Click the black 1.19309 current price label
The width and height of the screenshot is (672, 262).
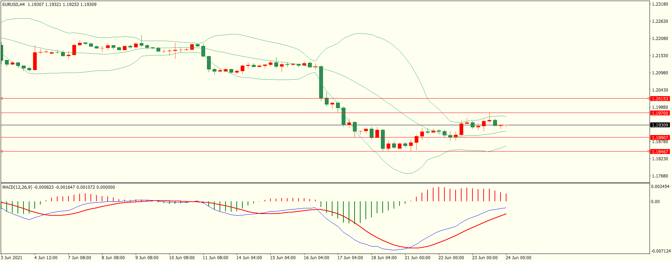pos(660,125)
